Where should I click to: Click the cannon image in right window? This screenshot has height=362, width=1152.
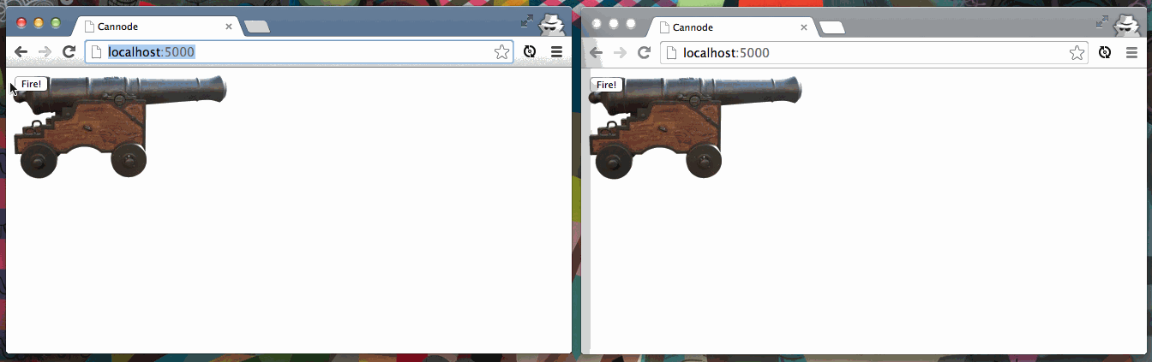click(x=695, y=127)
